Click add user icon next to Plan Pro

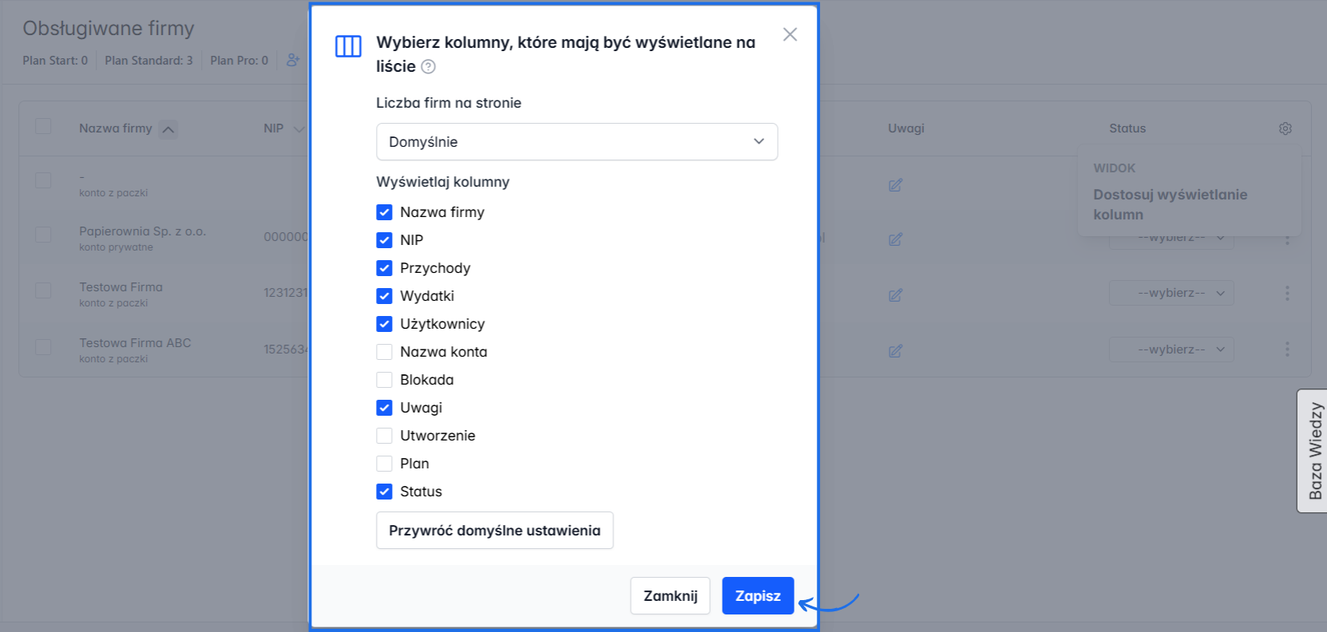coord(293,60)
